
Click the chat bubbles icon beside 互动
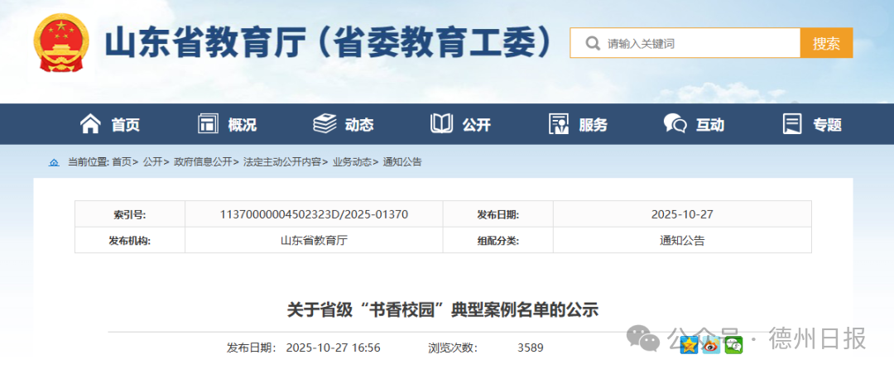[675, 124]
